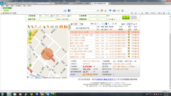Select the 坪 area unit radio

(x=112, y=19)
